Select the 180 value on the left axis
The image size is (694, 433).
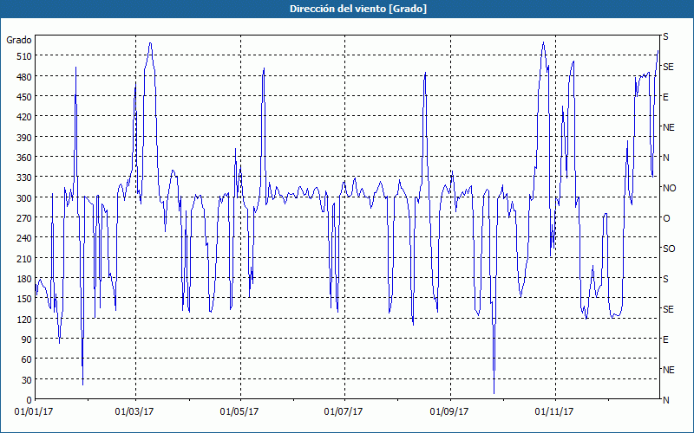[x=24, y=279]
